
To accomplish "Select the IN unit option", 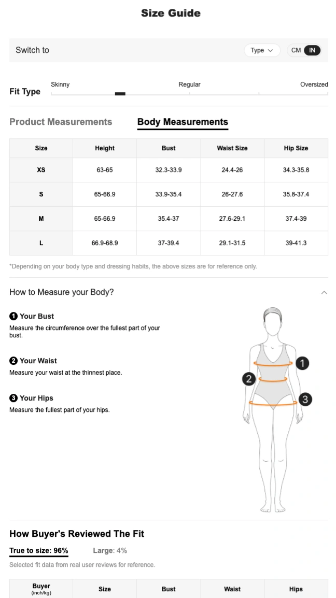I will point(312,50).
